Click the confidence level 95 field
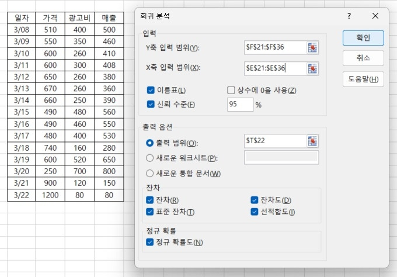Screen dimensions: 397x277 tap(240, 105)
